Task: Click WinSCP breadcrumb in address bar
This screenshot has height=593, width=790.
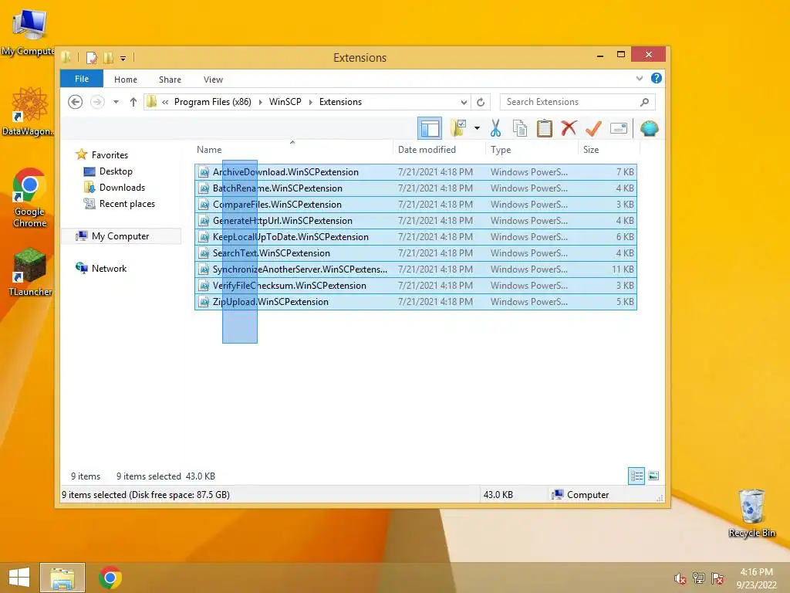Action: [x=285, y=102]
